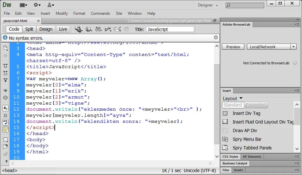Toggle Highlight Invalid Code
Screen dimensions: 302x175
5,115
